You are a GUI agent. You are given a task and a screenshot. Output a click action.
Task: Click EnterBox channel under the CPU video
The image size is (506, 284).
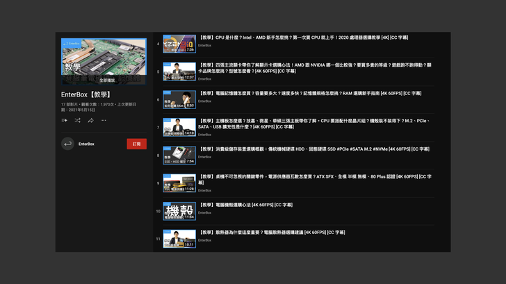[x=204, y=46]
